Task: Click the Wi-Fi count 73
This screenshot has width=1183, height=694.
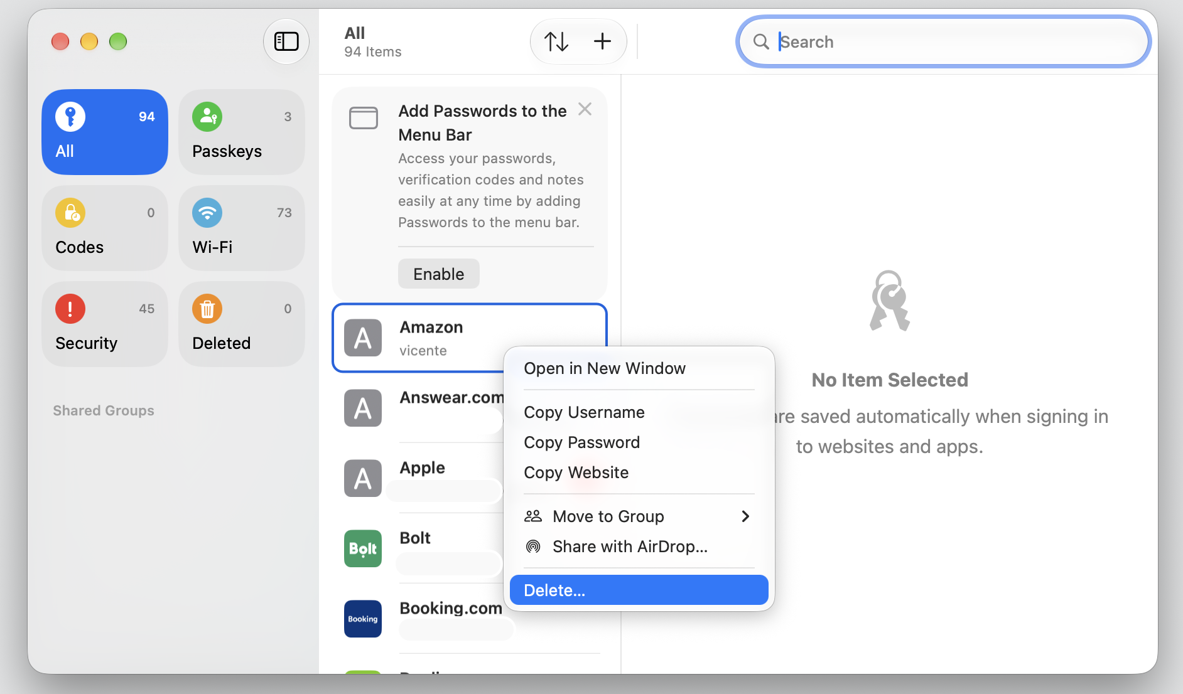Action: pos(284,213)
